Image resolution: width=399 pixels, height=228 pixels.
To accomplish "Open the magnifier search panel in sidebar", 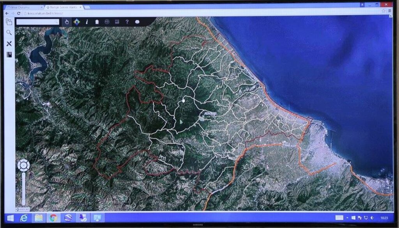I will point(9,32).
